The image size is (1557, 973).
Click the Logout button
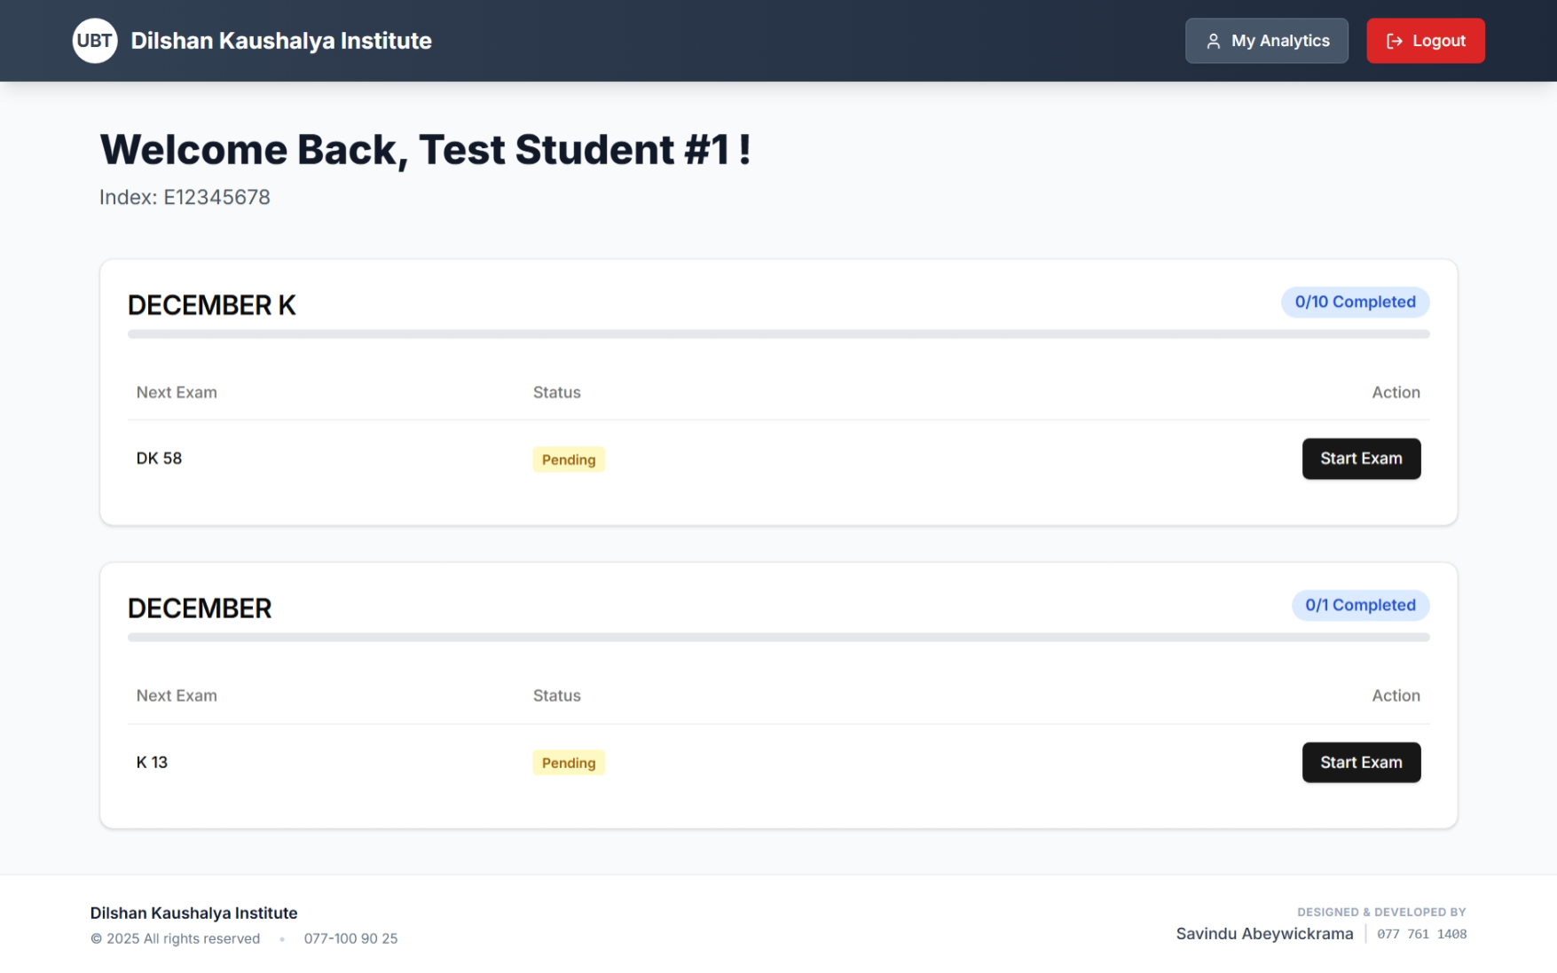pos(1425,41)
